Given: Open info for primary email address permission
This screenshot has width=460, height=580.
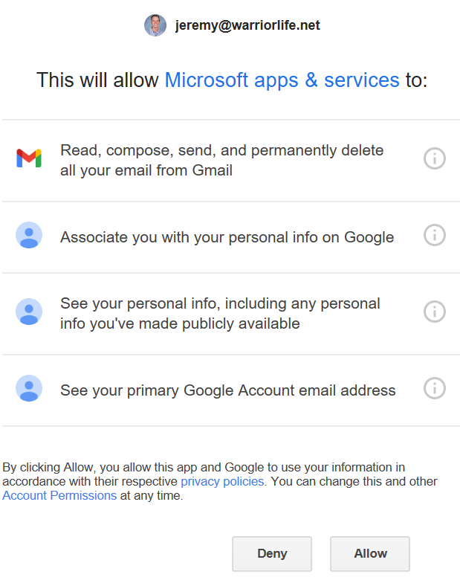Looking at the screenshot, I should pyautogui.click(x=434, y=388).
